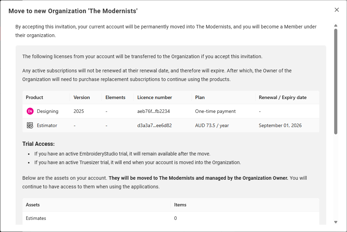Screen dimensions: 347x232
Task: Click the scrollbar up arrow
Action: click(336, 26)
